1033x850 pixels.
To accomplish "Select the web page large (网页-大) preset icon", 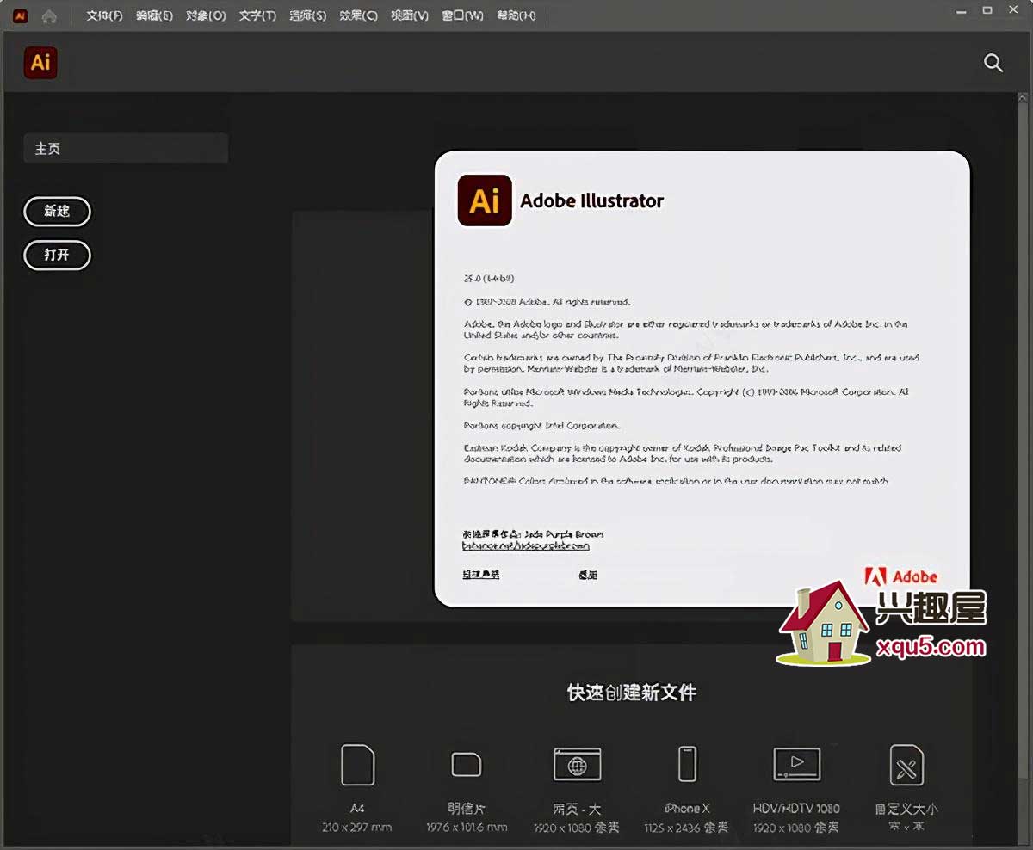I will point(577,764).
